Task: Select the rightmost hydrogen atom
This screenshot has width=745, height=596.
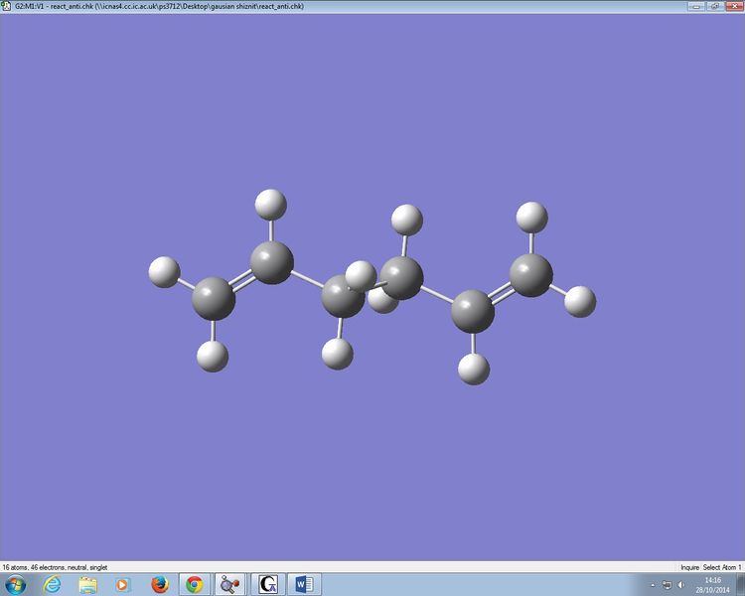Action: click(580, 301)
